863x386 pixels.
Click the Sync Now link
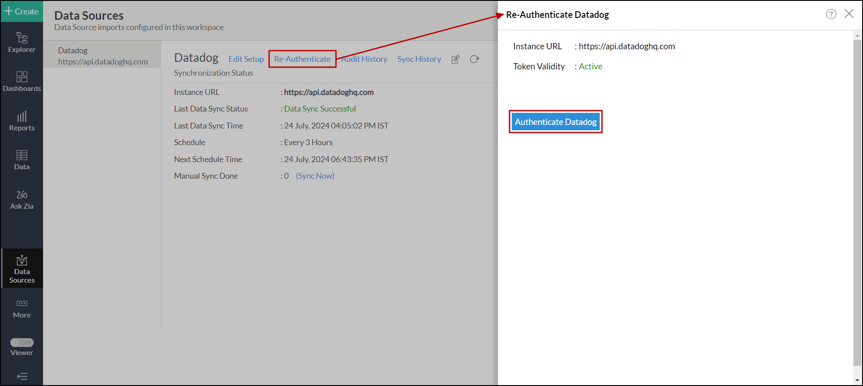click(x=315, y=176)
